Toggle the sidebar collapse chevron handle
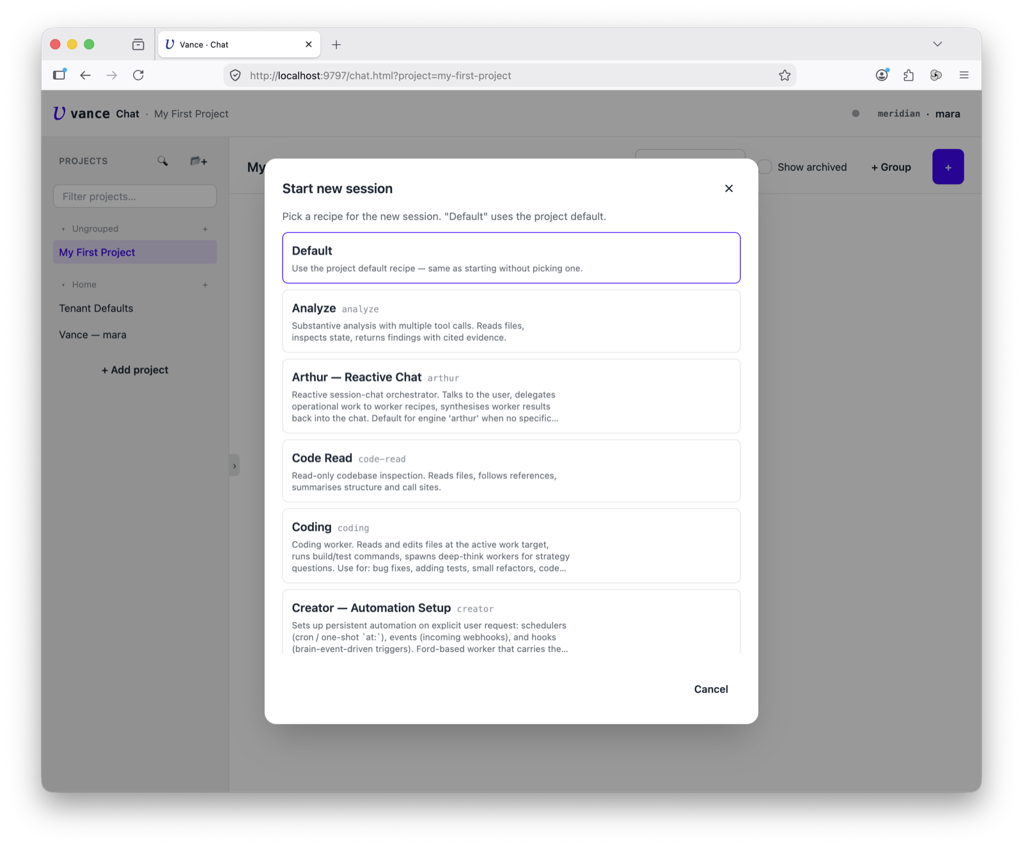This screenshot has width=1023, height=847. [235, 466]
